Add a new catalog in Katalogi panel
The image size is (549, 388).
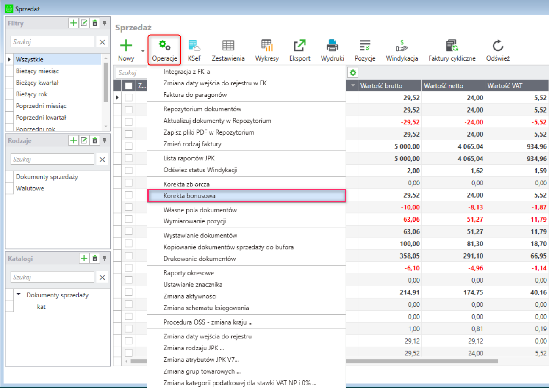click(x=84, y=258)
